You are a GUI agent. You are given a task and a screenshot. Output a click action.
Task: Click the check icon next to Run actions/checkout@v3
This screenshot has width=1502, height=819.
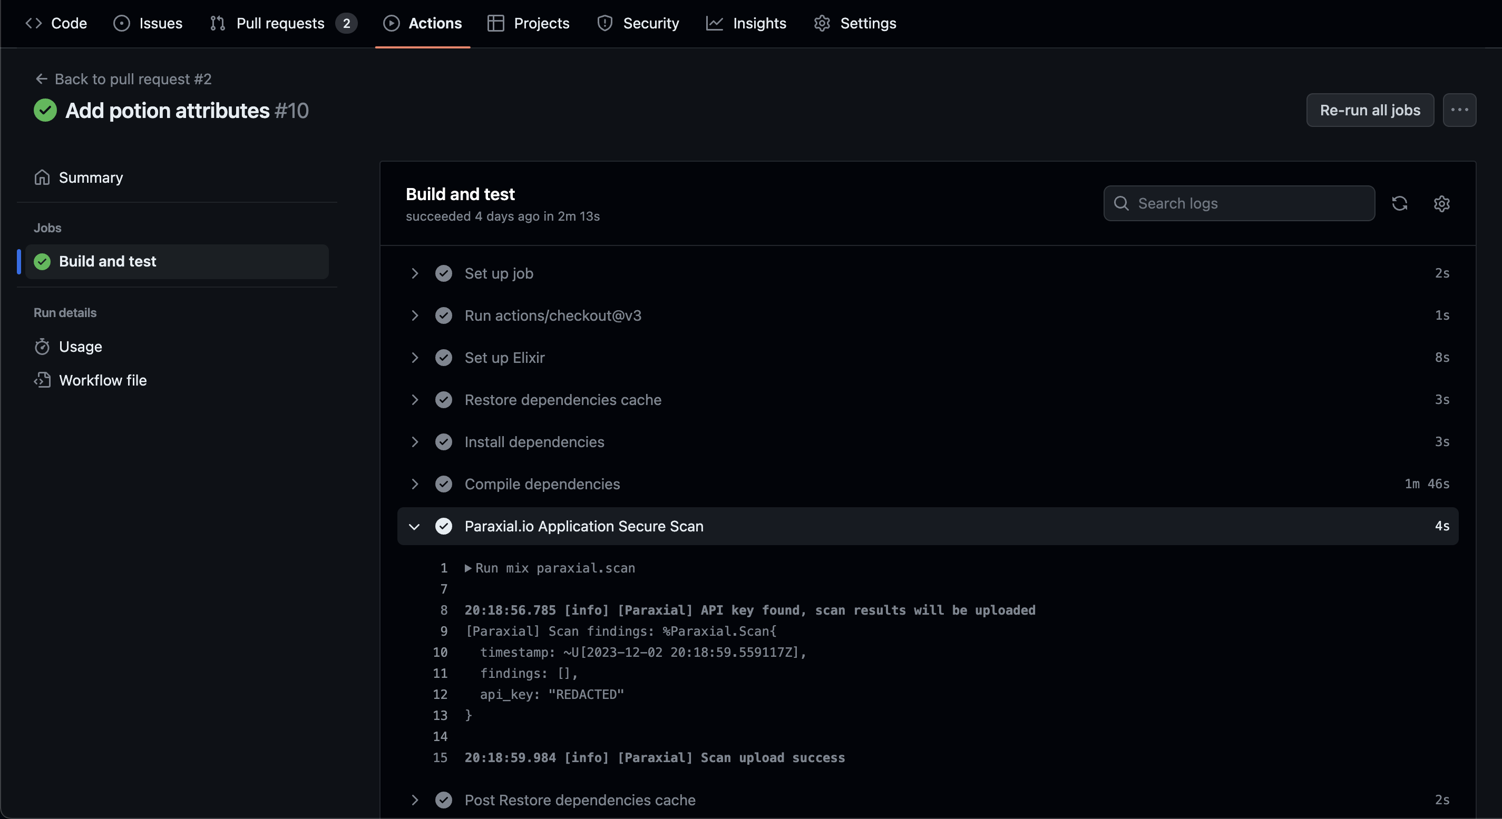pyautogui.click(x=444, y=315)
